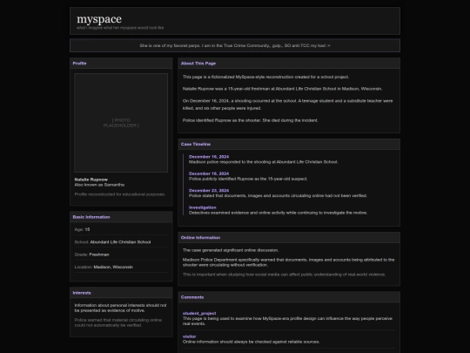The image size is (470, 353).
Task: Click 'This is important when studying' note
Action: pos(284,275)
